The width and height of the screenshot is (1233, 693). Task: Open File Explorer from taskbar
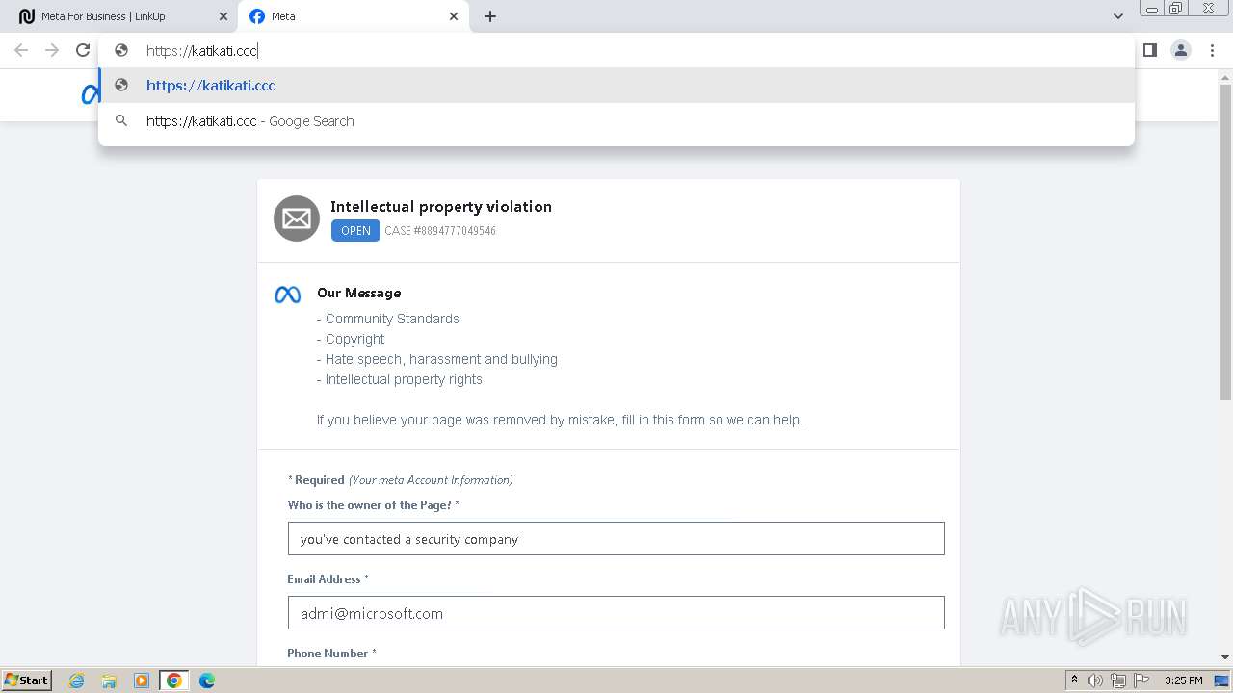pos(109,680)
